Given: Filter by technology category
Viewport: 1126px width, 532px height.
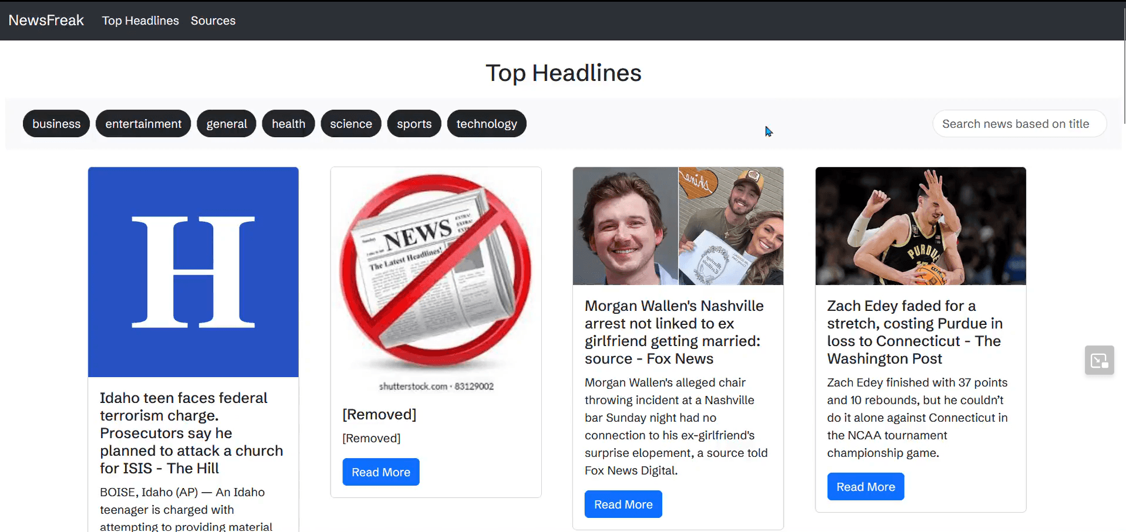Looking at the screenshot, I should [487, 124].
